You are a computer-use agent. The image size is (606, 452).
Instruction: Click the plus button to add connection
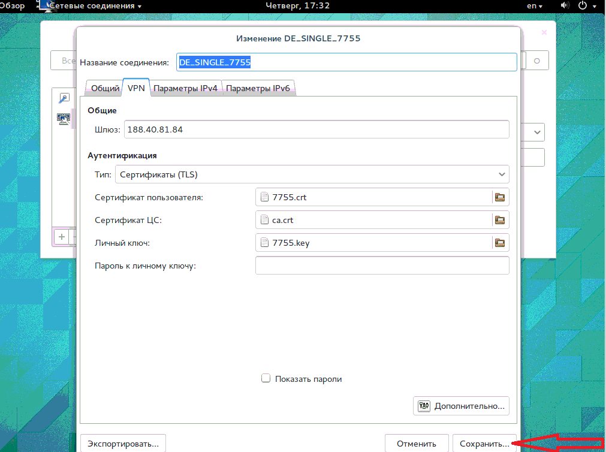[61, 237]
